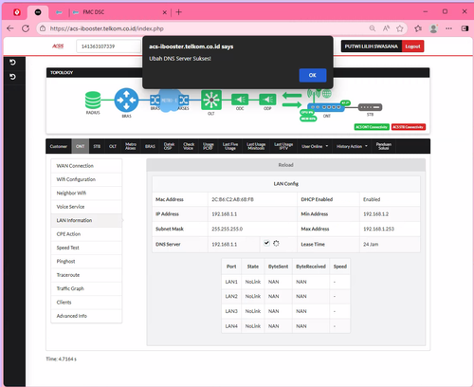The image size is (474, 387).
Task: Open browser zoom magnifier icon
Action: pyautogui.click(x=373, y=28)
